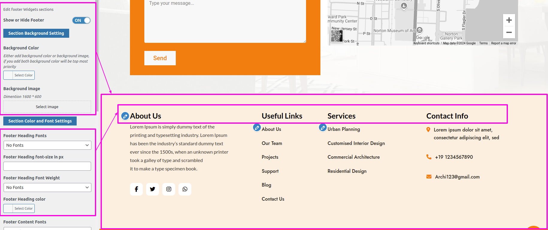Zoom out on the map with minus button
548x230 pixels.
[x=509, y=32]
